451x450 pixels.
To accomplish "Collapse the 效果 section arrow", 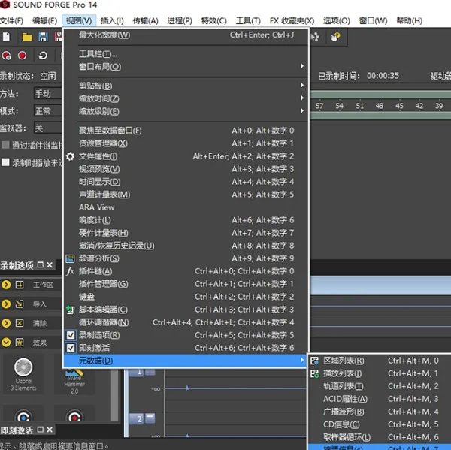I will point(6,342).
